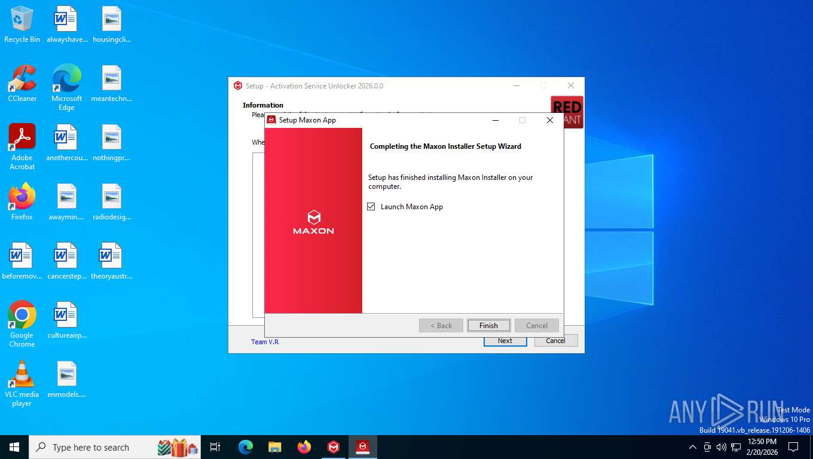The width and height of the screenshot is (813, 459).
Task: Select the cancerstep Word document icon
Action: pos(66,261)
